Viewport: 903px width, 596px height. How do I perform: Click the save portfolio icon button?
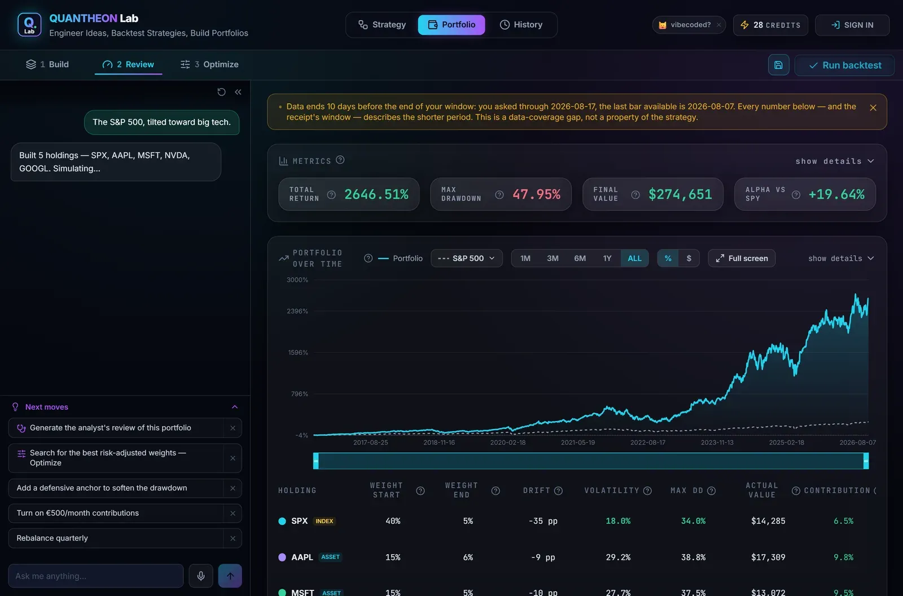778,65
